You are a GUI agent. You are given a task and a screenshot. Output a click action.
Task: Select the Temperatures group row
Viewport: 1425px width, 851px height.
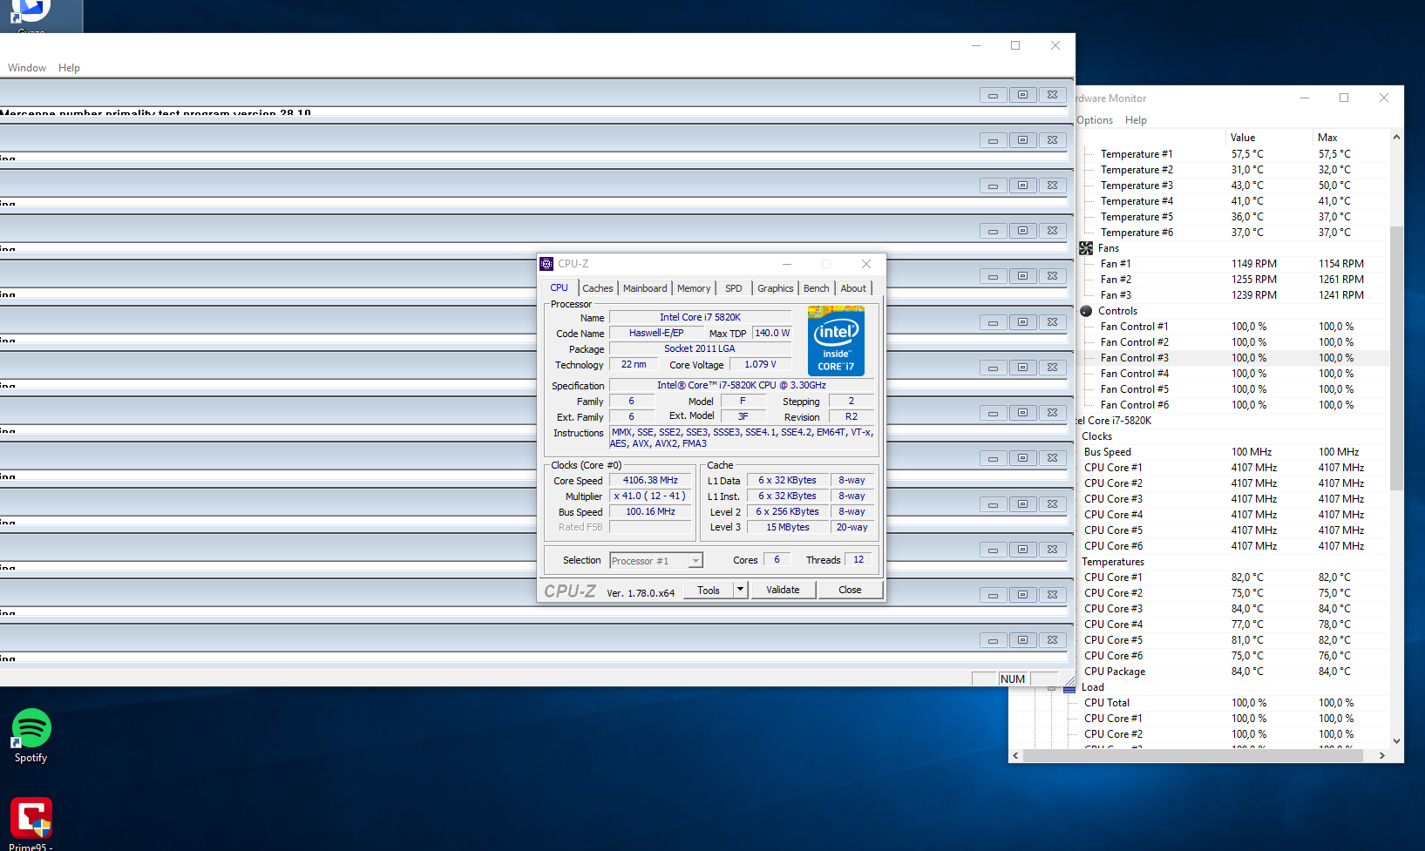coord(1232,562)
